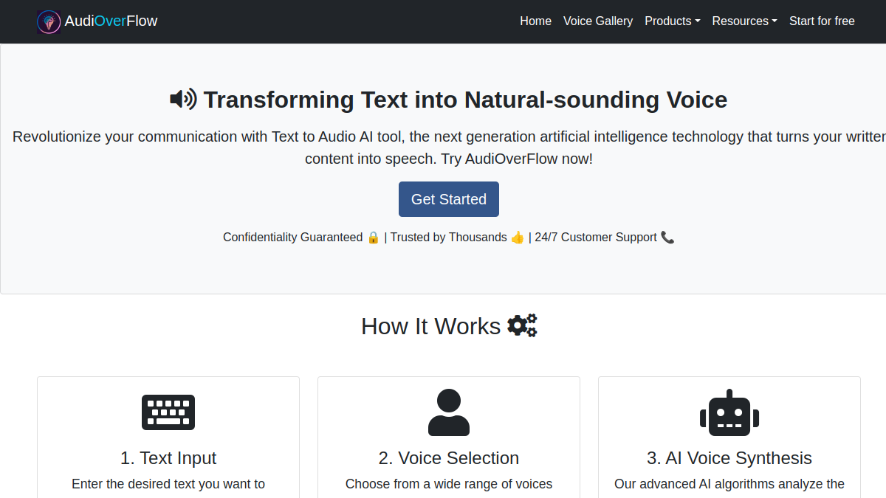Click the person icon above Voice Selection
The width and height of the screenshot is (886, 498).
click(x=449, y=412)
